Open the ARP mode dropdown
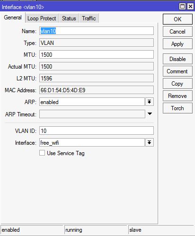 pyautogui.click(x=150, y=102)
